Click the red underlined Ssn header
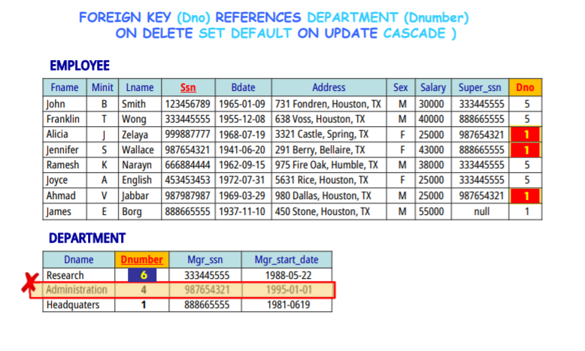Image resolution: width=585 pixels, height=351 pixels. click(x=188, y=87)
